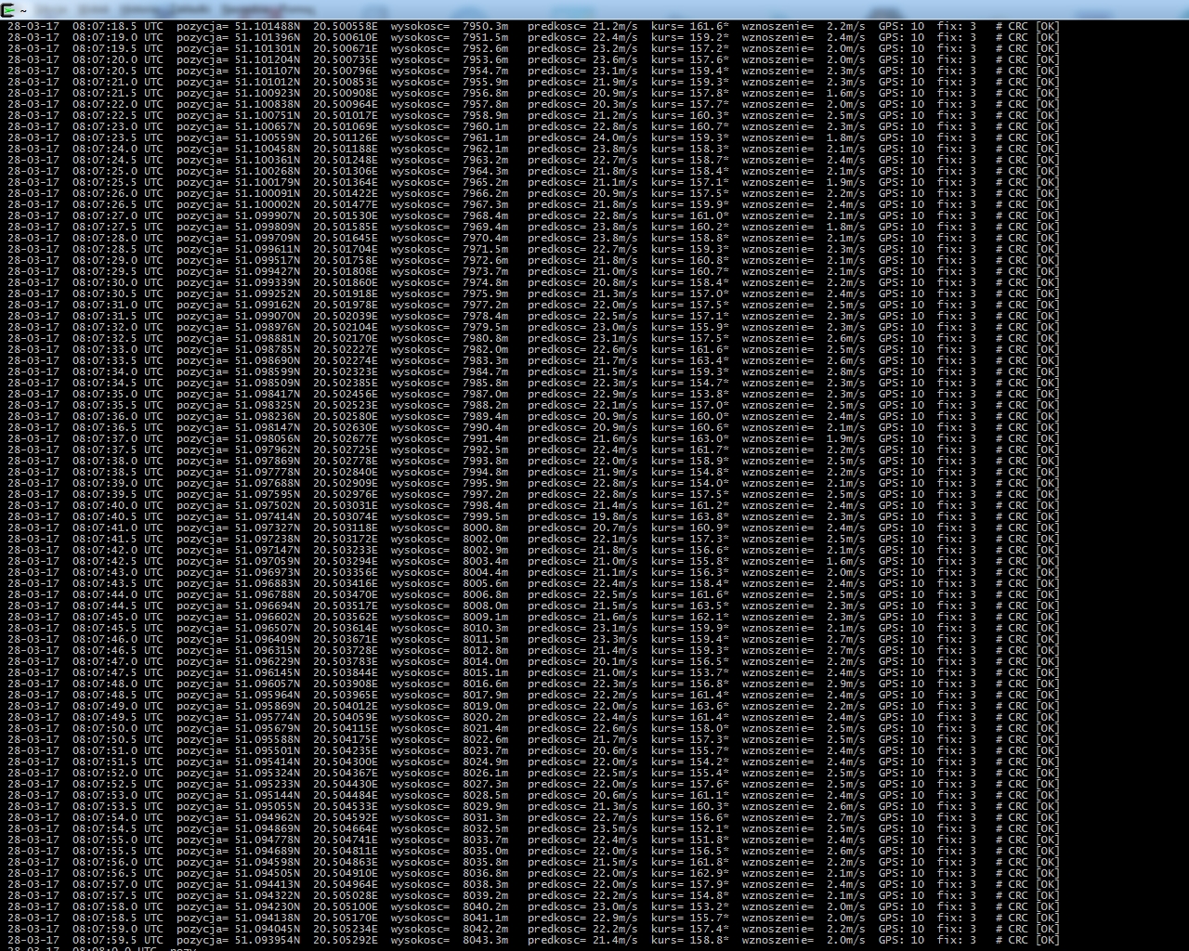Screen dimensions: 1189x951
Task: Click # CRC in the 08:07:47.0 row
Action: pos(1013,661)
